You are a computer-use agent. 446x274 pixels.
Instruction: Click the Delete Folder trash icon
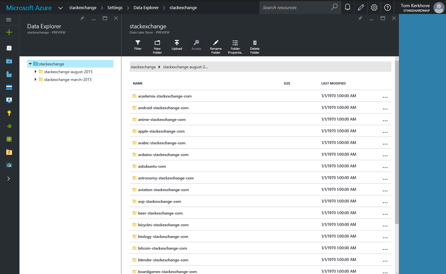255,46
